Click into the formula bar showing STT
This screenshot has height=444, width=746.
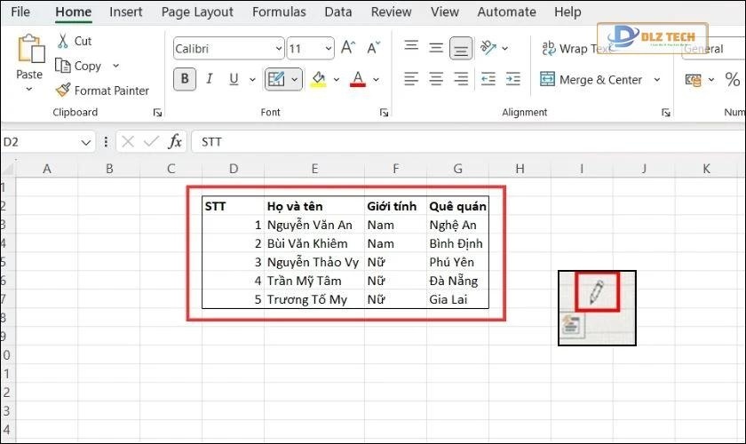(x=468, y=142)
